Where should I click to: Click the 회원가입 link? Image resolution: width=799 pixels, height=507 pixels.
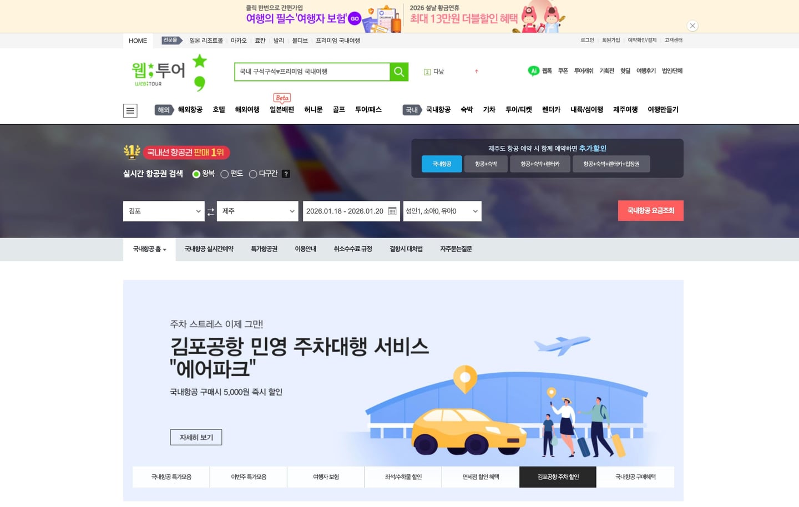[x=611, y=40]
